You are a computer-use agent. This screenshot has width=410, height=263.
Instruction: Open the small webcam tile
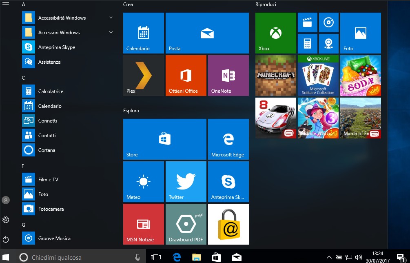point(329,44)
